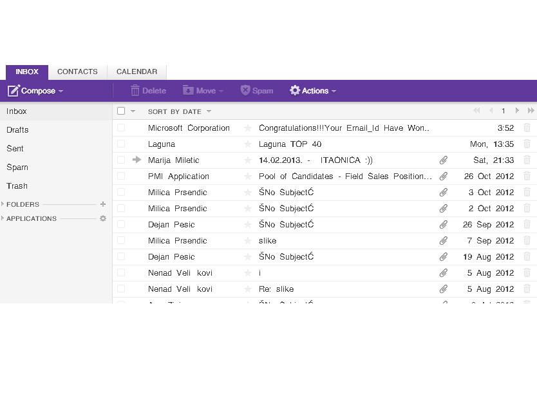Open the Inbox folder in sidebar
537x409 pixels.
(56, 111)
